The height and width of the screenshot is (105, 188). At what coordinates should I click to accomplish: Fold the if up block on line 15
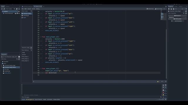(41, 14)
